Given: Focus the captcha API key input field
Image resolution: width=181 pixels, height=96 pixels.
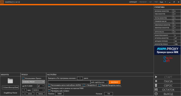Looking at the screenshot, I should pos(69,82).
